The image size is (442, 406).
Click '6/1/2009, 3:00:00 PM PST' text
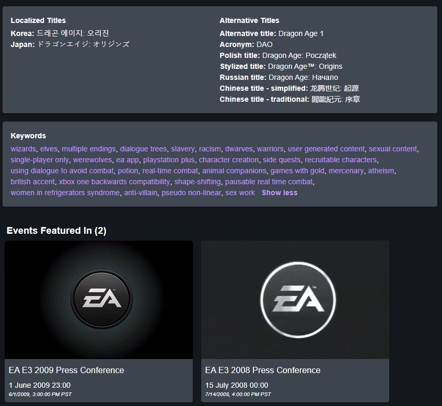pyautogui.click(x=40, y=395)
